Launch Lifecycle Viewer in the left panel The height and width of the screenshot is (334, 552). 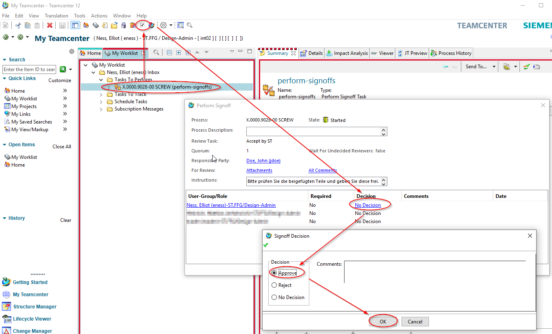click(x=32, y=319)
